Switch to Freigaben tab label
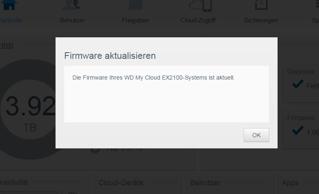 [x=135, y=20]
